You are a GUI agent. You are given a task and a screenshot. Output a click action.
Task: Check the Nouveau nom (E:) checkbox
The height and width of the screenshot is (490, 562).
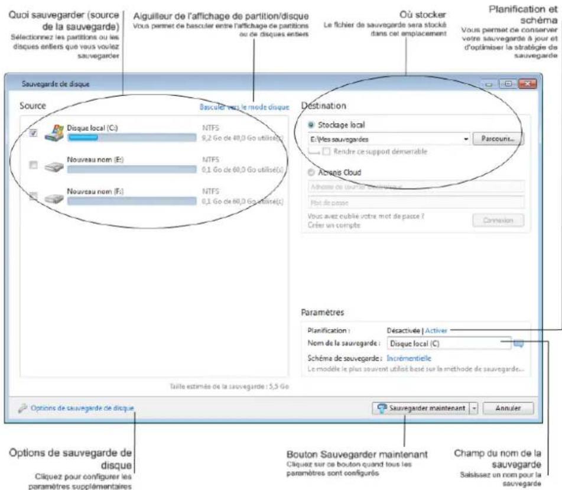(33, 165)
